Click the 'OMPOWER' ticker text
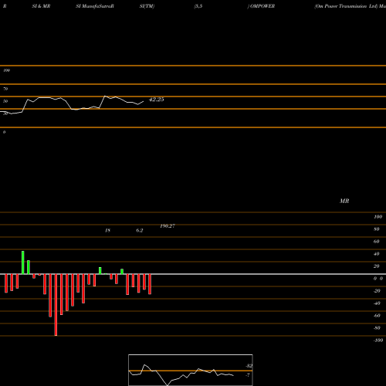This screenshot has width=386, height=386. pyautogui.click(x=262, y=6)
